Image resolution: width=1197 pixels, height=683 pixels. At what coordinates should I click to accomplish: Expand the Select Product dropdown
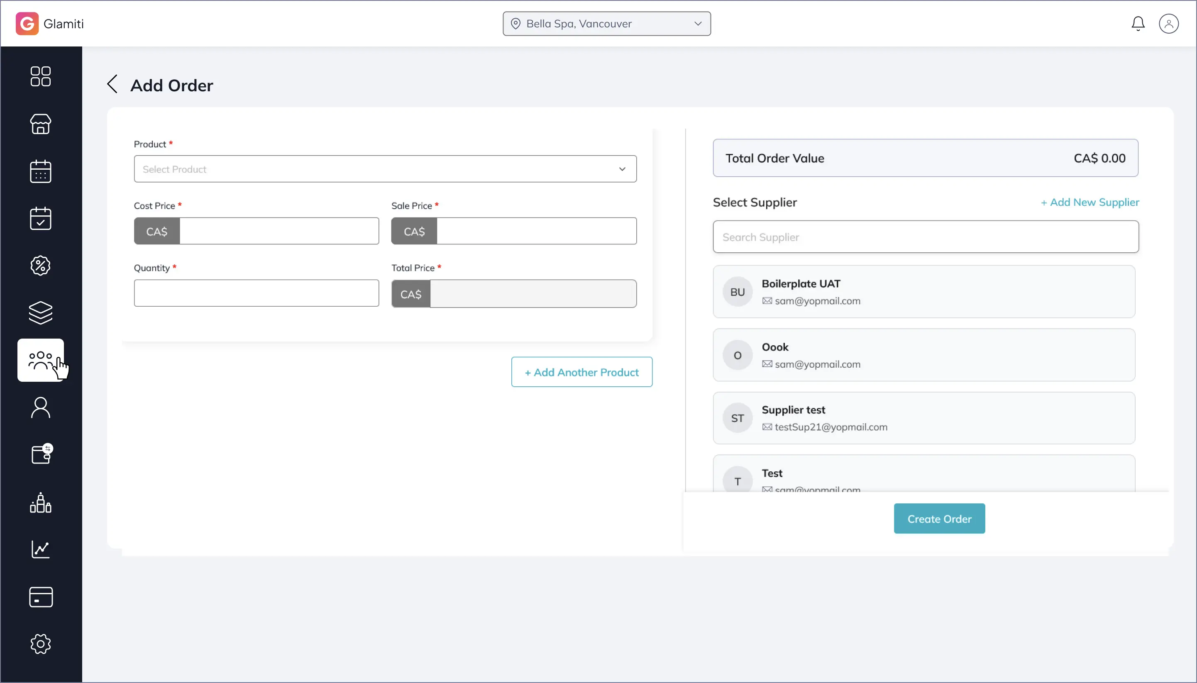(385, 169)
